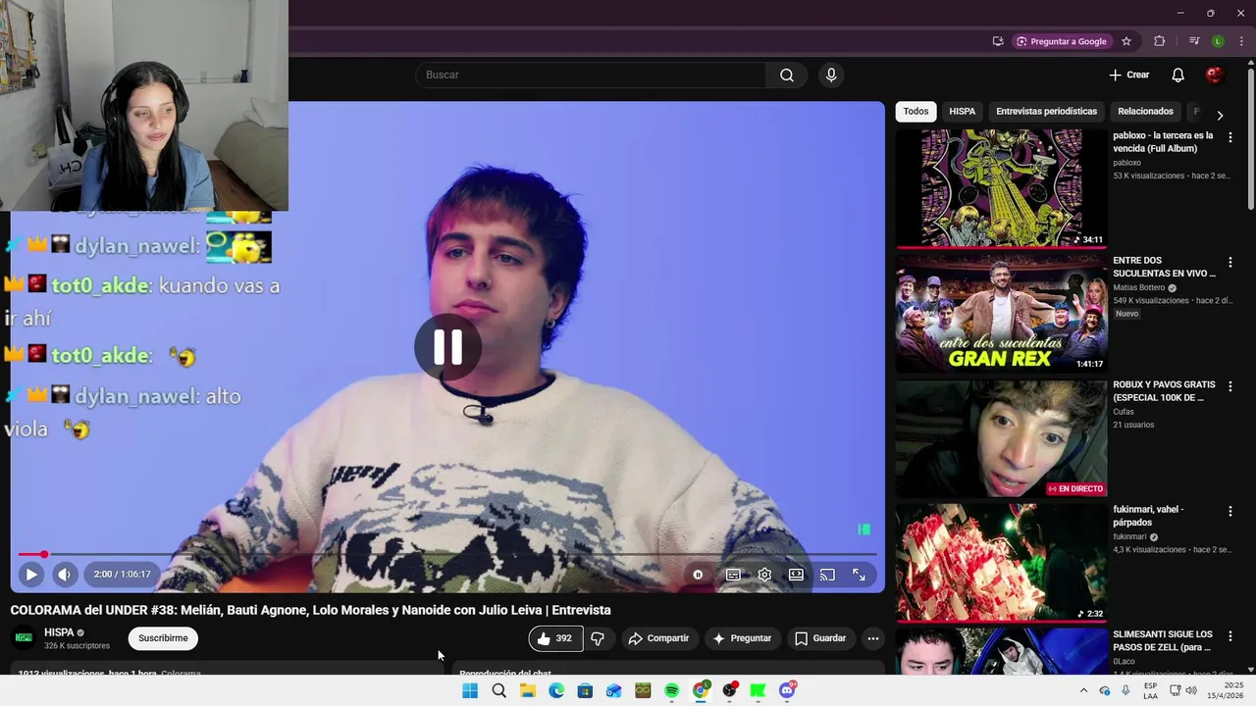This screenshot has height=706, width=1256.
Task: Bookmark this page with the star icon
Action: coord(1126,41)
